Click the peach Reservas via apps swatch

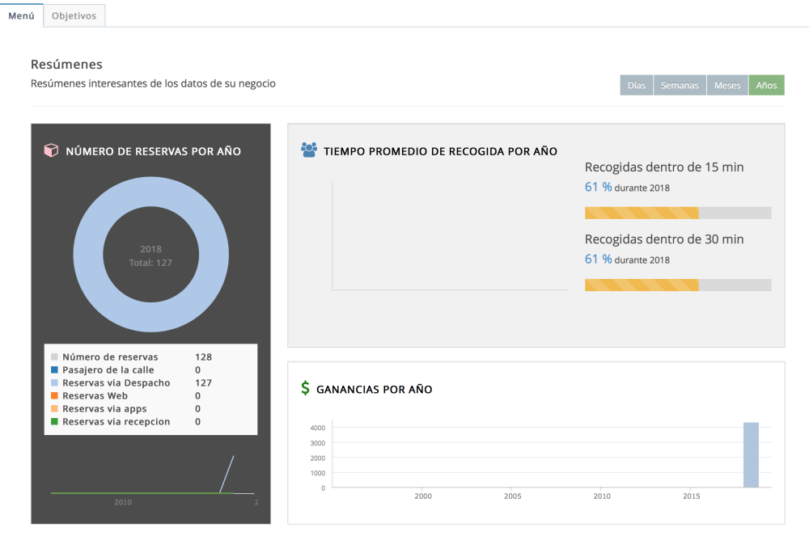(x=54, y=408)
